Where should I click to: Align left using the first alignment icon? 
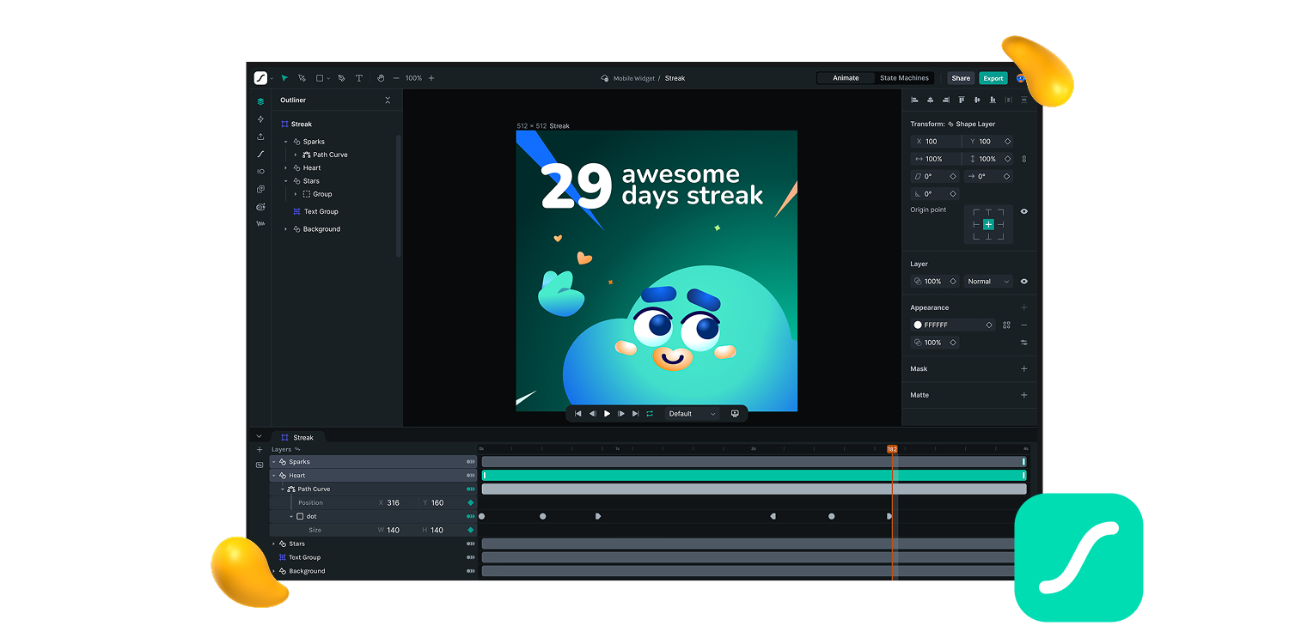pyautogui.click(x=914, y=100)
